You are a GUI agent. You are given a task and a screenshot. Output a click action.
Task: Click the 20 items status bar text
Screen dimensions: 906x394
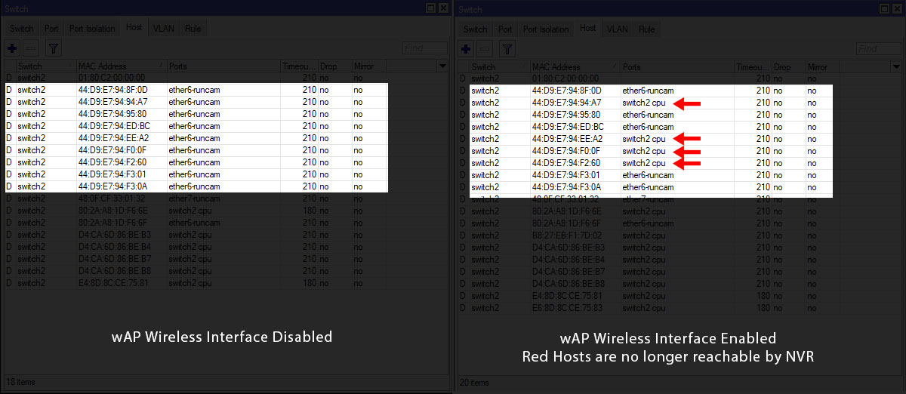point(473,383)
